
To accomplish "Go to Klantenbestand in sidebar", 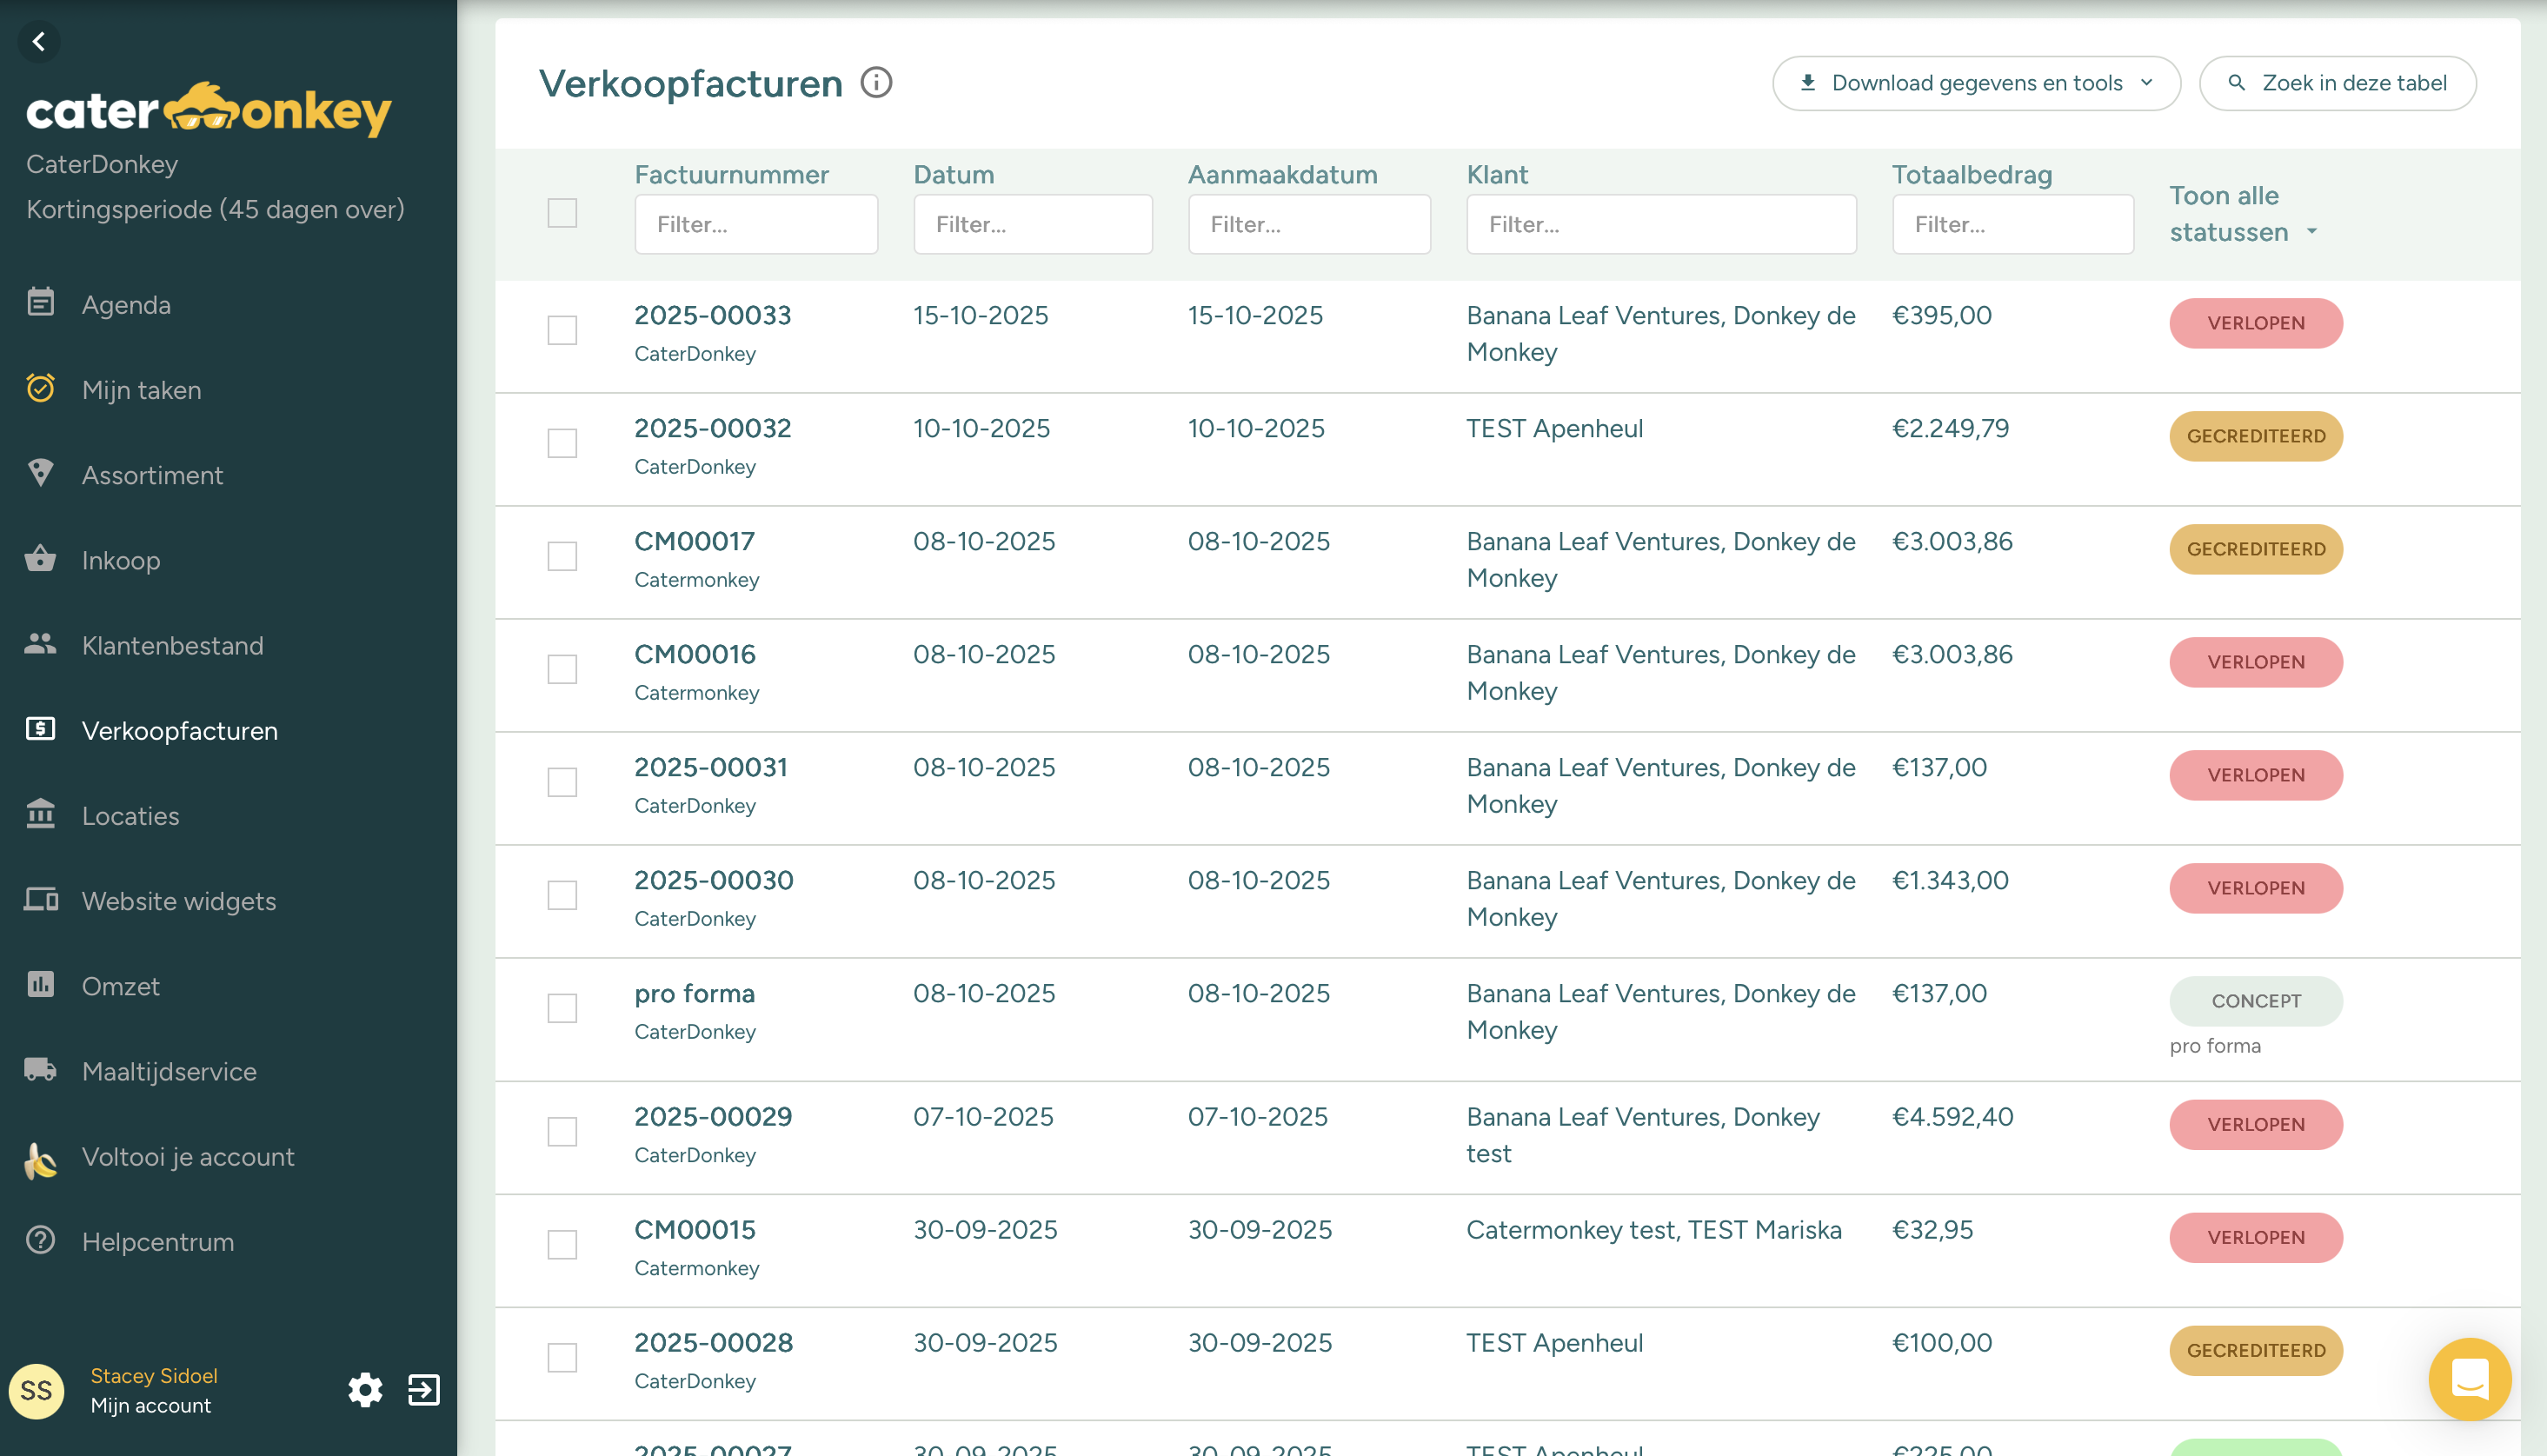I will 172,646.
